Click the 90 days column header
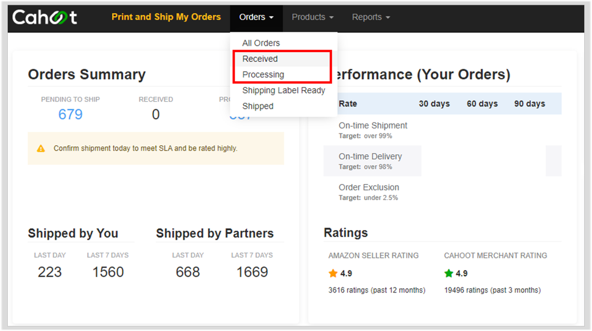The width and height of the screenshot is (592, 331). coord(529,104)
